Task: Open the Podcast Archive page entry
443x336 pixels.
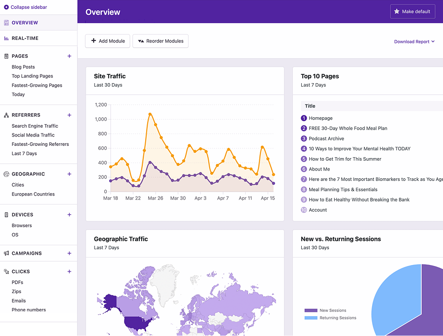Action: (326, 138)
